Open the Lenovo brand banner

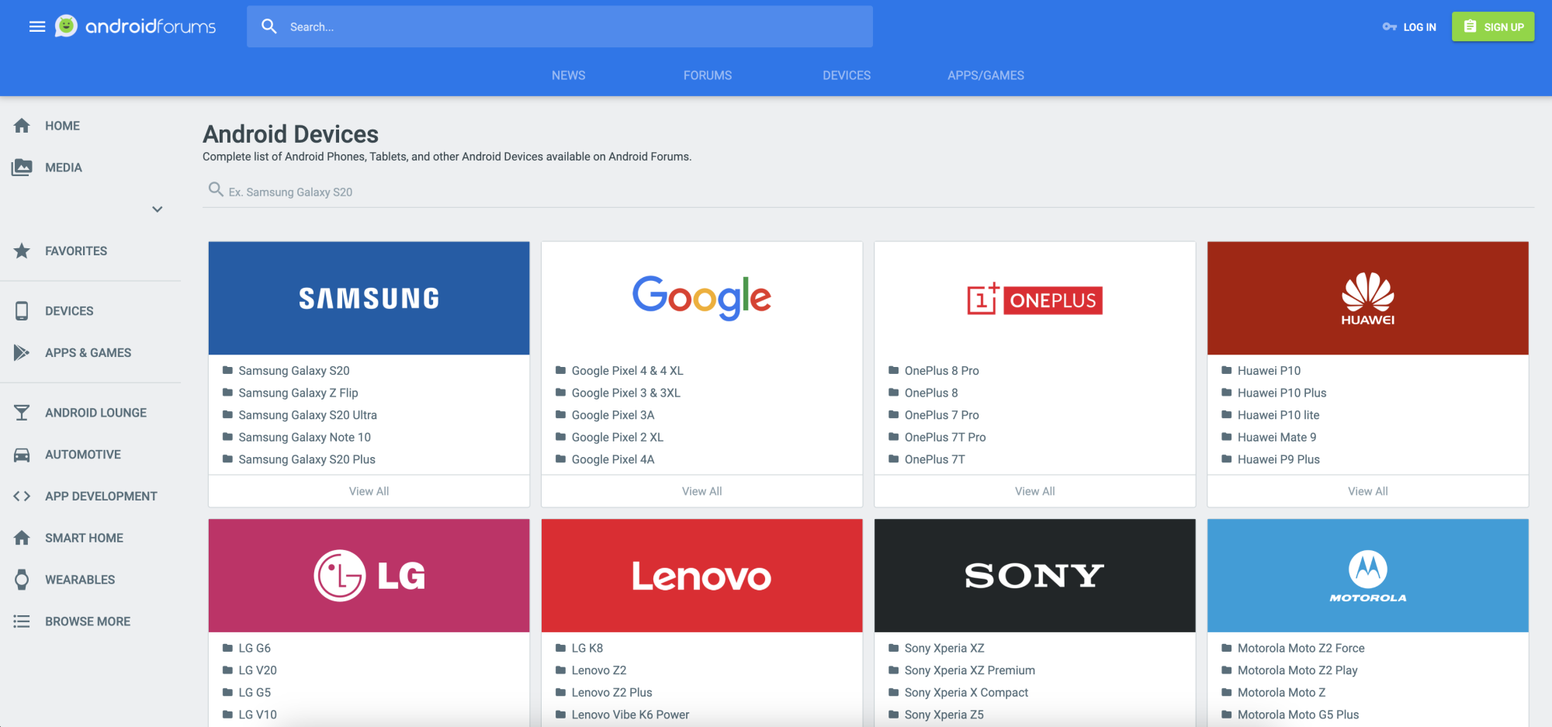(x=702, y=576)
